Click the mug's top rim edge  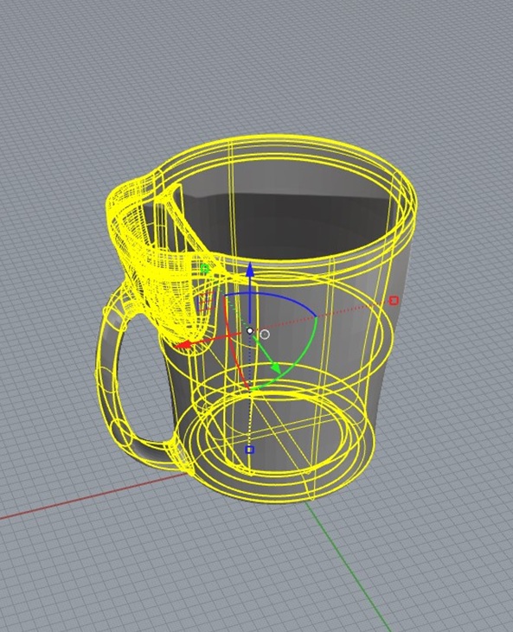pos(282,139)
